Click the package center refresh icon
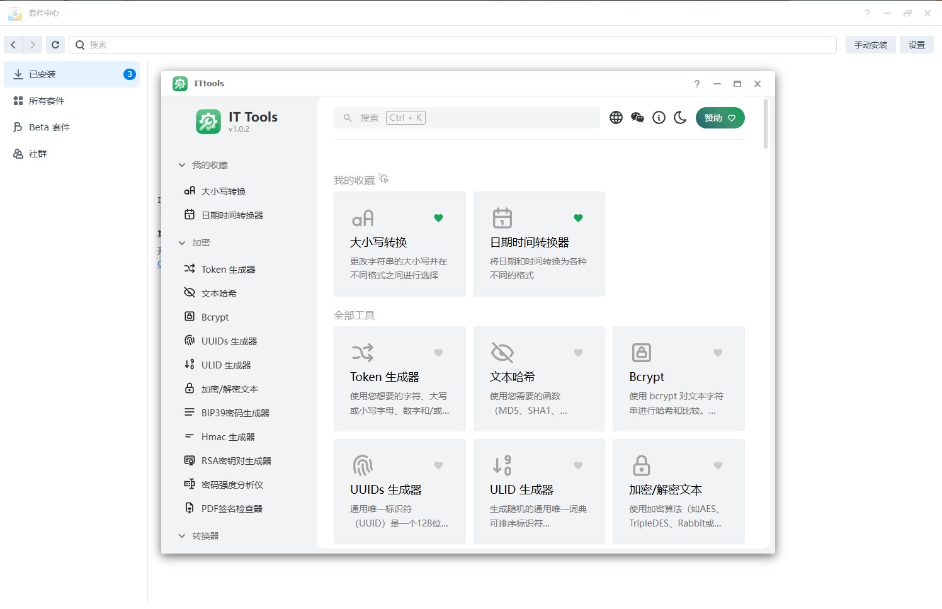 55,45
